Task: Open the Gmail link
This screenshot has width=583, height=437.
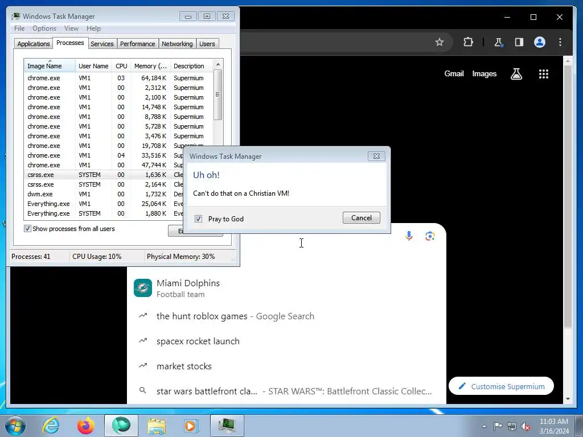Action: (454, 73)
